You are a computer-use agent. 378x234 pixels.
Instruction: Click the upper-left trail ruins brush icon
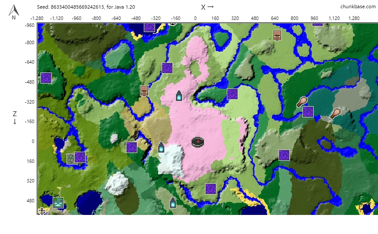coord(302,102)
